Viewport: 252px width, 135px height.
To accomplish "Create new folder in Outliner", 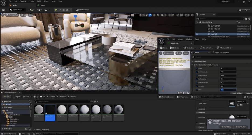I will click(246, 19).
